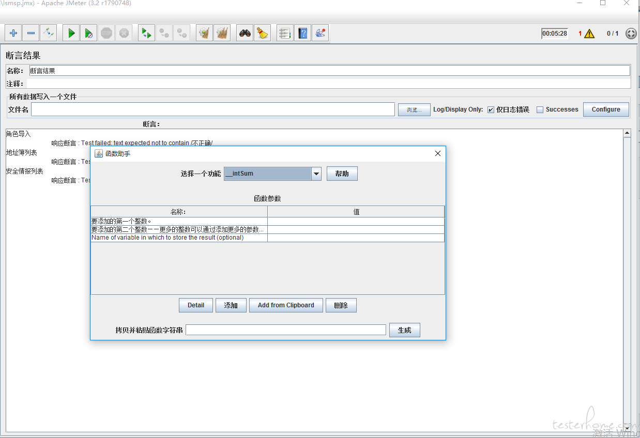Close the 函数助手 dialog with X
This screenshot has height=438, width=640.
[x=438, y=153]
